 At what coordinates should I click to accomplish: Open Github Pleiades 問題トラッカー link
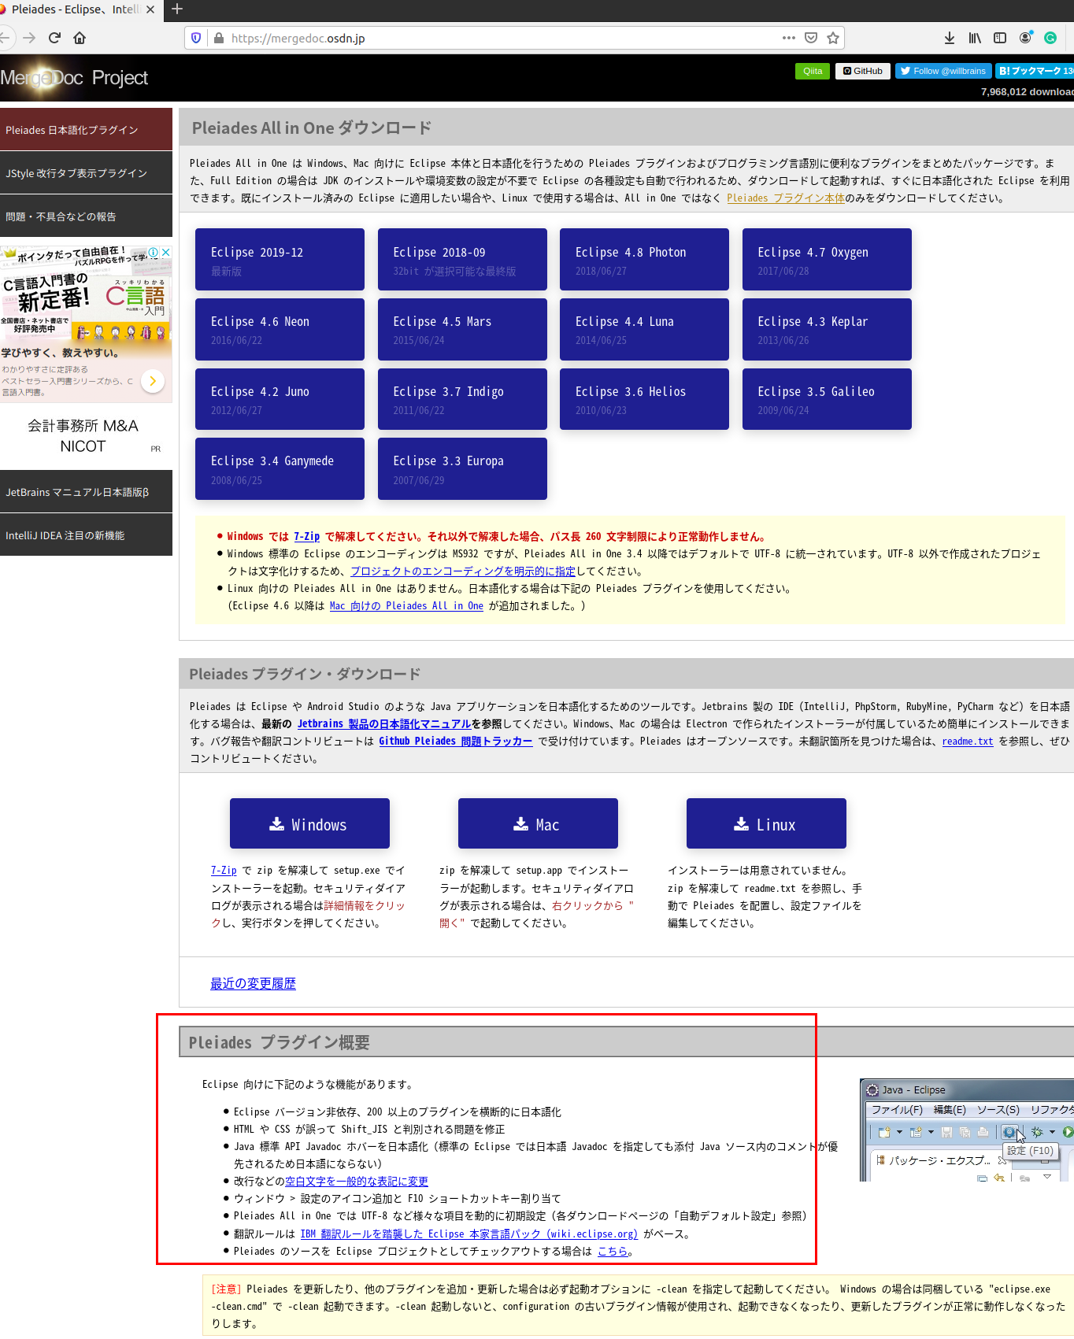[x=456, y=742]
